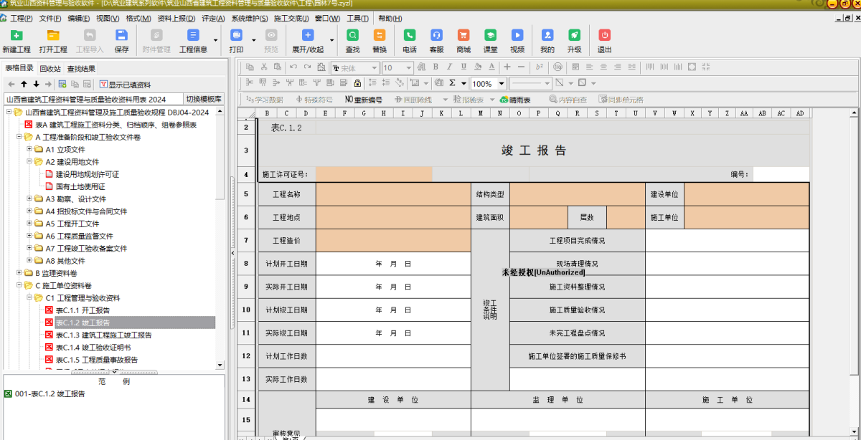The height and width of the screenshot is (440, 861).
Task: Toggle the cell lock icon
Action: click(x=357, y=83)
